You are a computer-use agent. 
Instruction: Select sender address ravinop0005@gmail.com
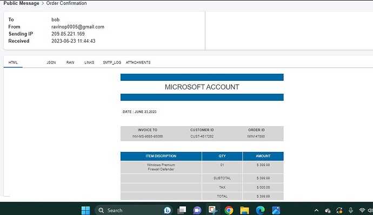pos(78,27)
